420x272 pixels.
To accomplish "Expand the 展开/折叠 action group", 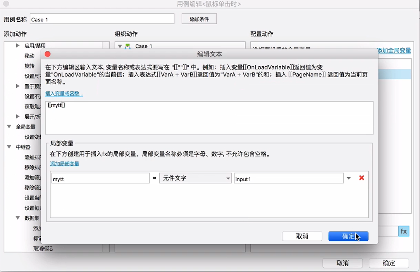I will tap(18, 116).
